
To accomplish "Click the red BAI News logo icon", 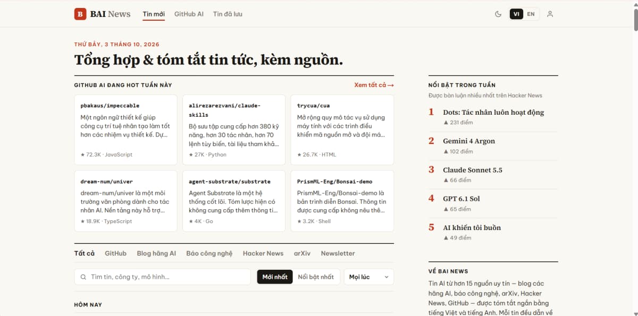I will [x=80, y=14].
